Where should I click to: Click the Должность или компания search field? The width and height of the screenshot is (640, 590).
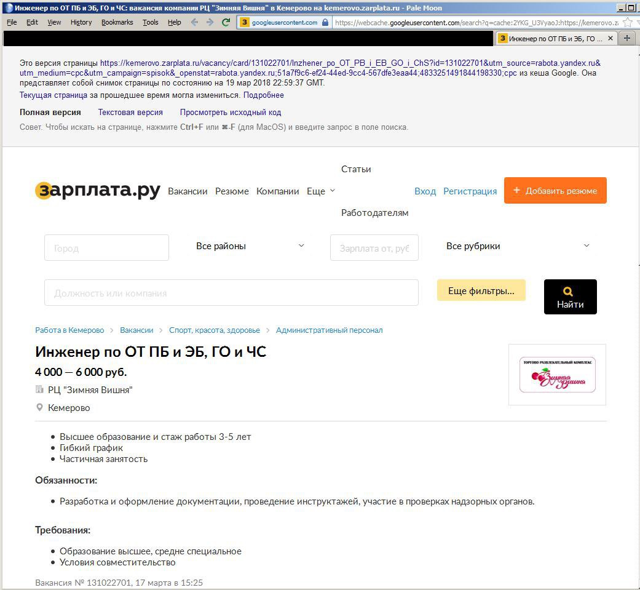coord(231,293)
